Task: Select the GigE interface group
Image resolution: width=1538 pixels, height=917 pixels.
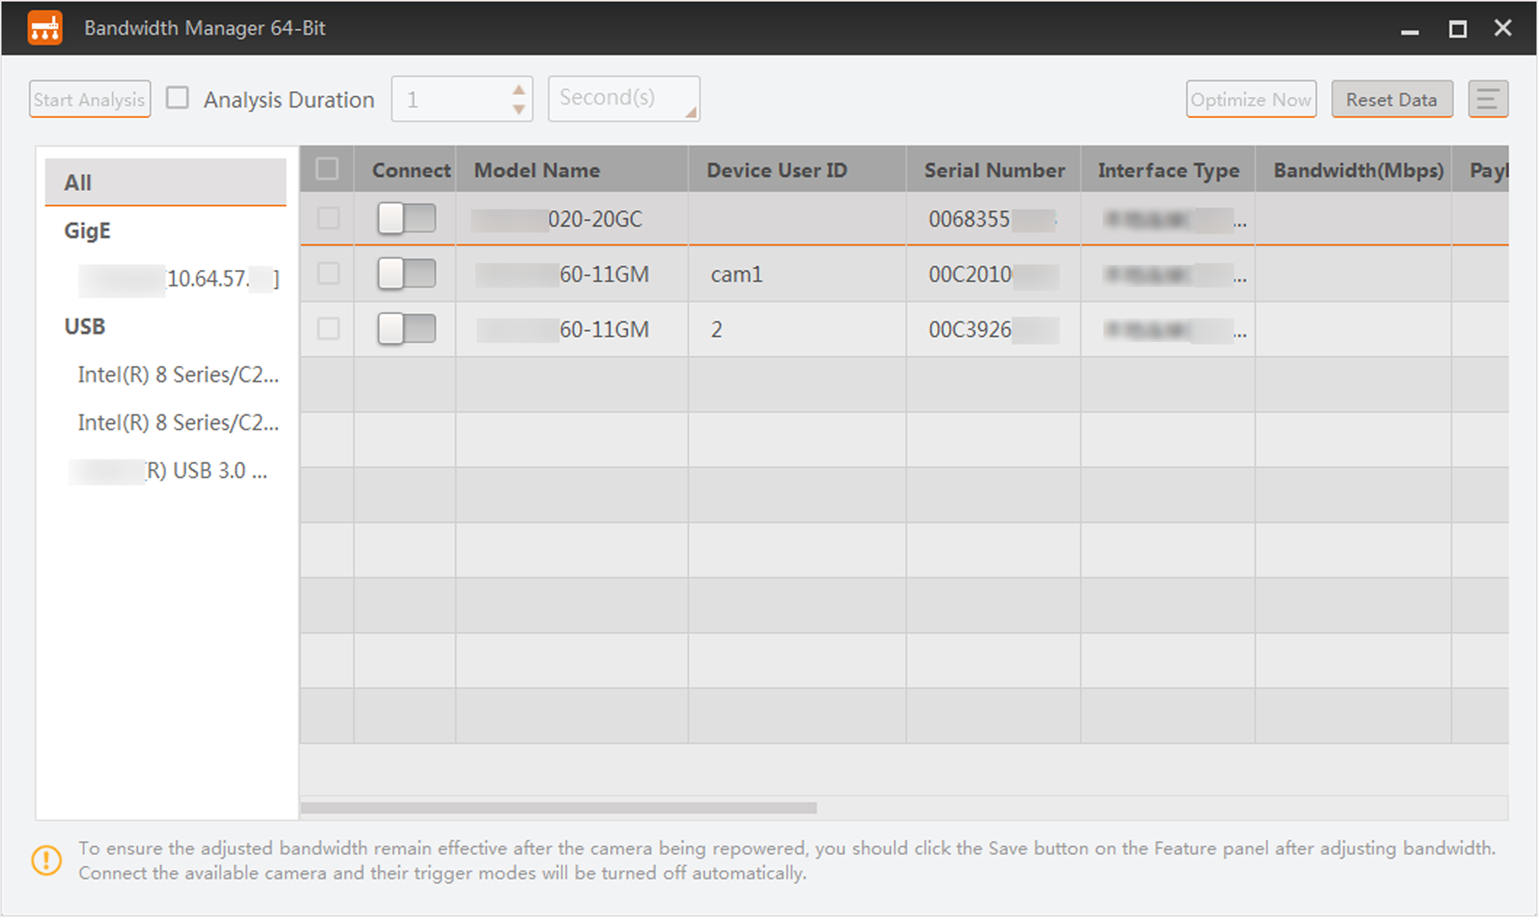Action: coord(88,231)
